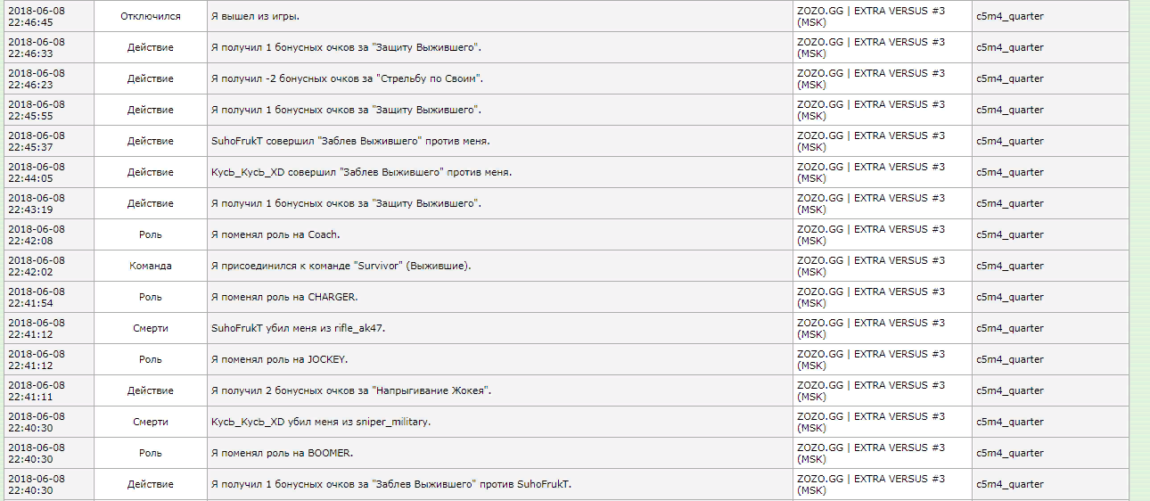Click the 'Я поменял роль на CHARGER.' entry
The width and height of the screenshot is (1150, 501).
click(284, 297)
